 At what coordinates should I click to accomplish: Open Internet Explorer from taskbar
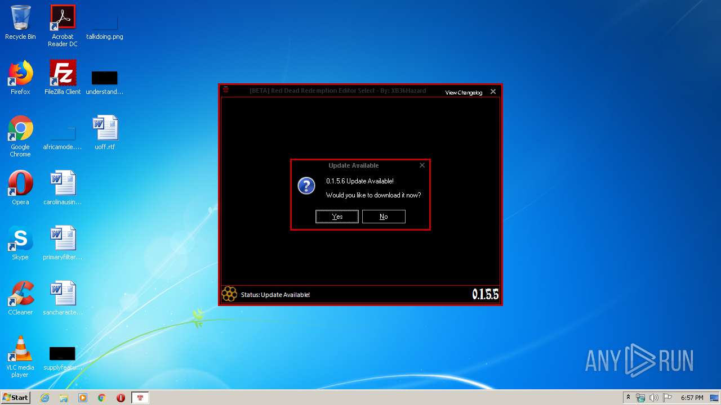pyautogui.click(x=45, y=398)
